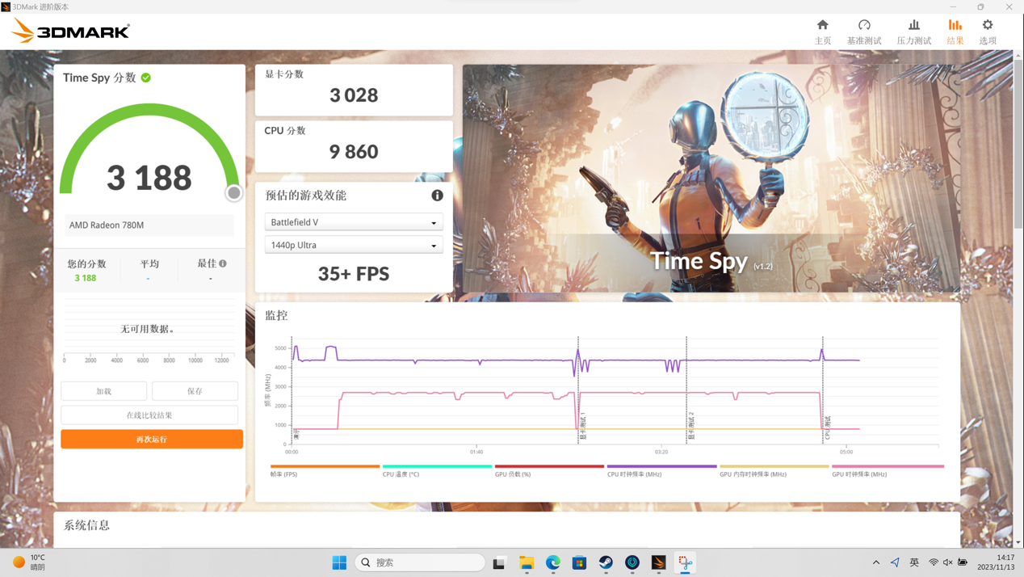Open Microsoft Store from the taskbar
This screenshot has width=1024, height=577.
[x=579, y=562]
